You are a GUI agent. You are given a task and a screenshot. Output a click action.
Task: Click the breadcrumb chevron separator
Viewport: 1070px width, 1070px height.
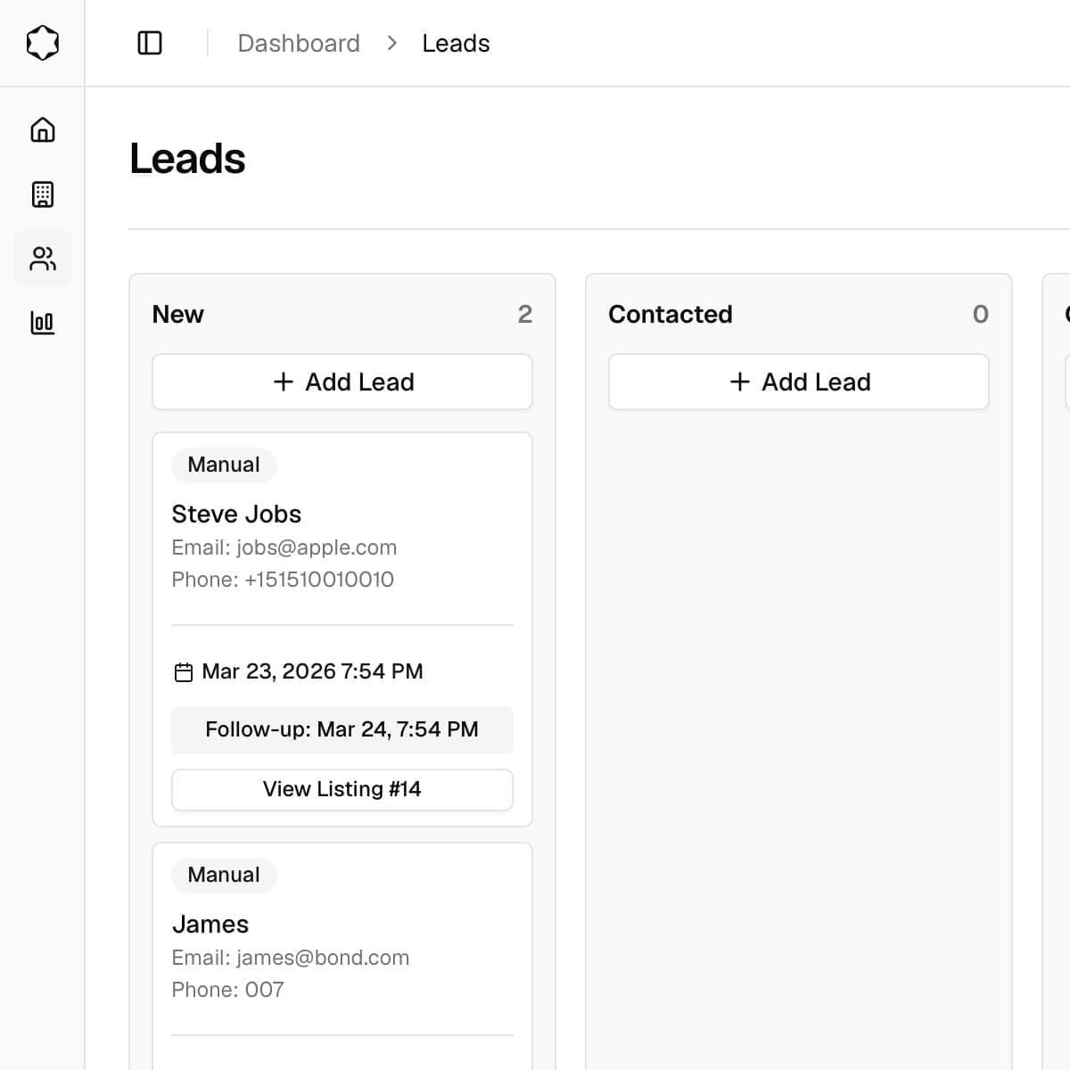point(391,43)
